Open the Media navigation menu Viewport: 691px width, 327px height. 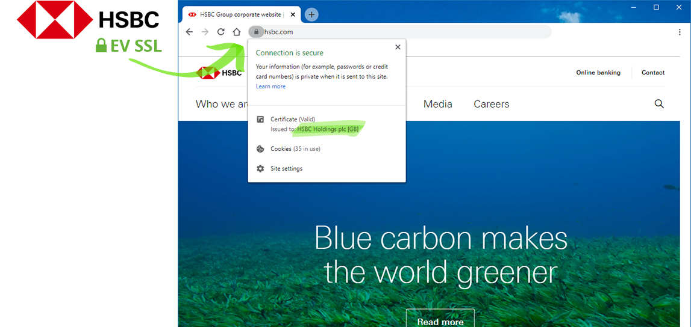(x=437, y=104)
